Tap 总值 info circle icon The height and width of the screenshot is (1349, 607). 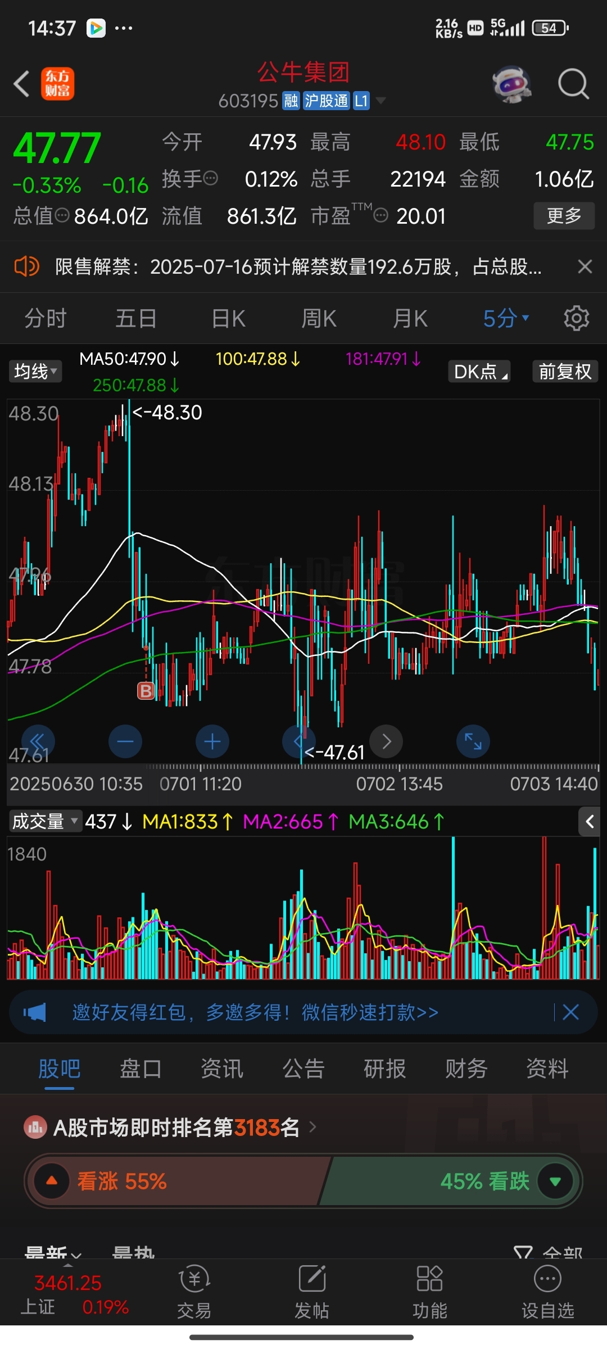(x=62, y=215)
